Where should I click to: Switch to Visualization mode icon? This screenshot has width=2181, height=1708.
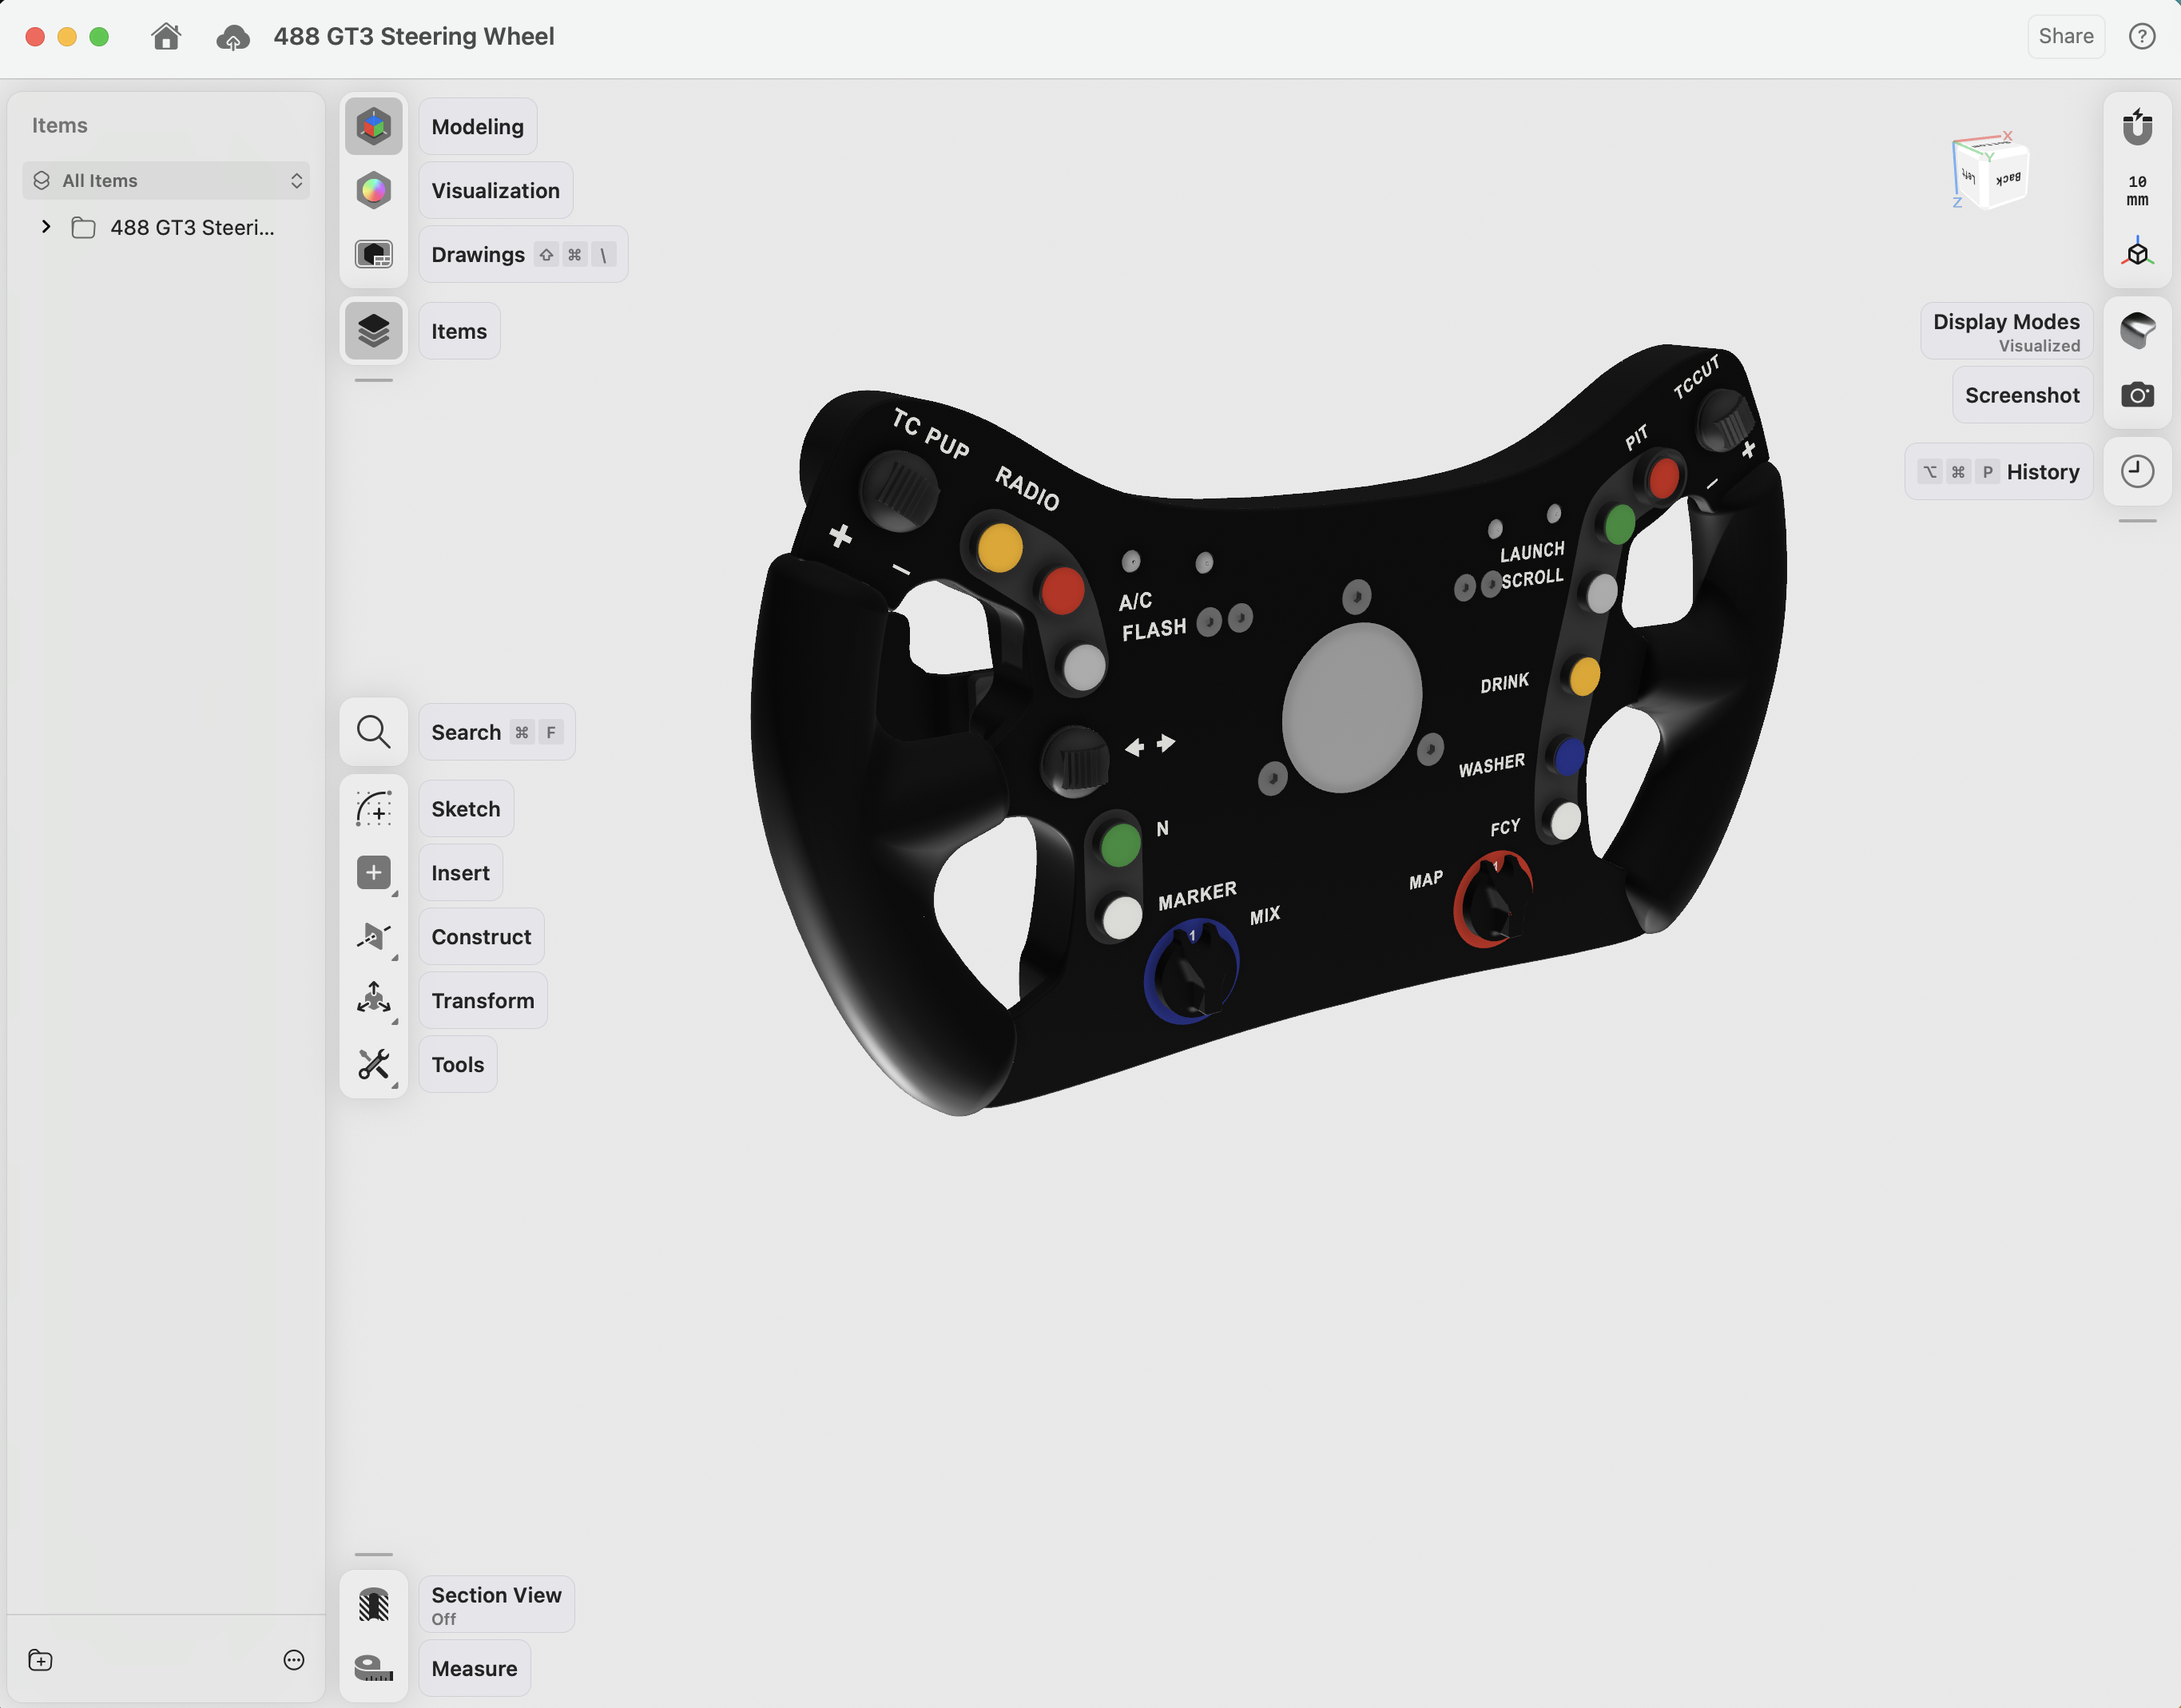point(373,190)
